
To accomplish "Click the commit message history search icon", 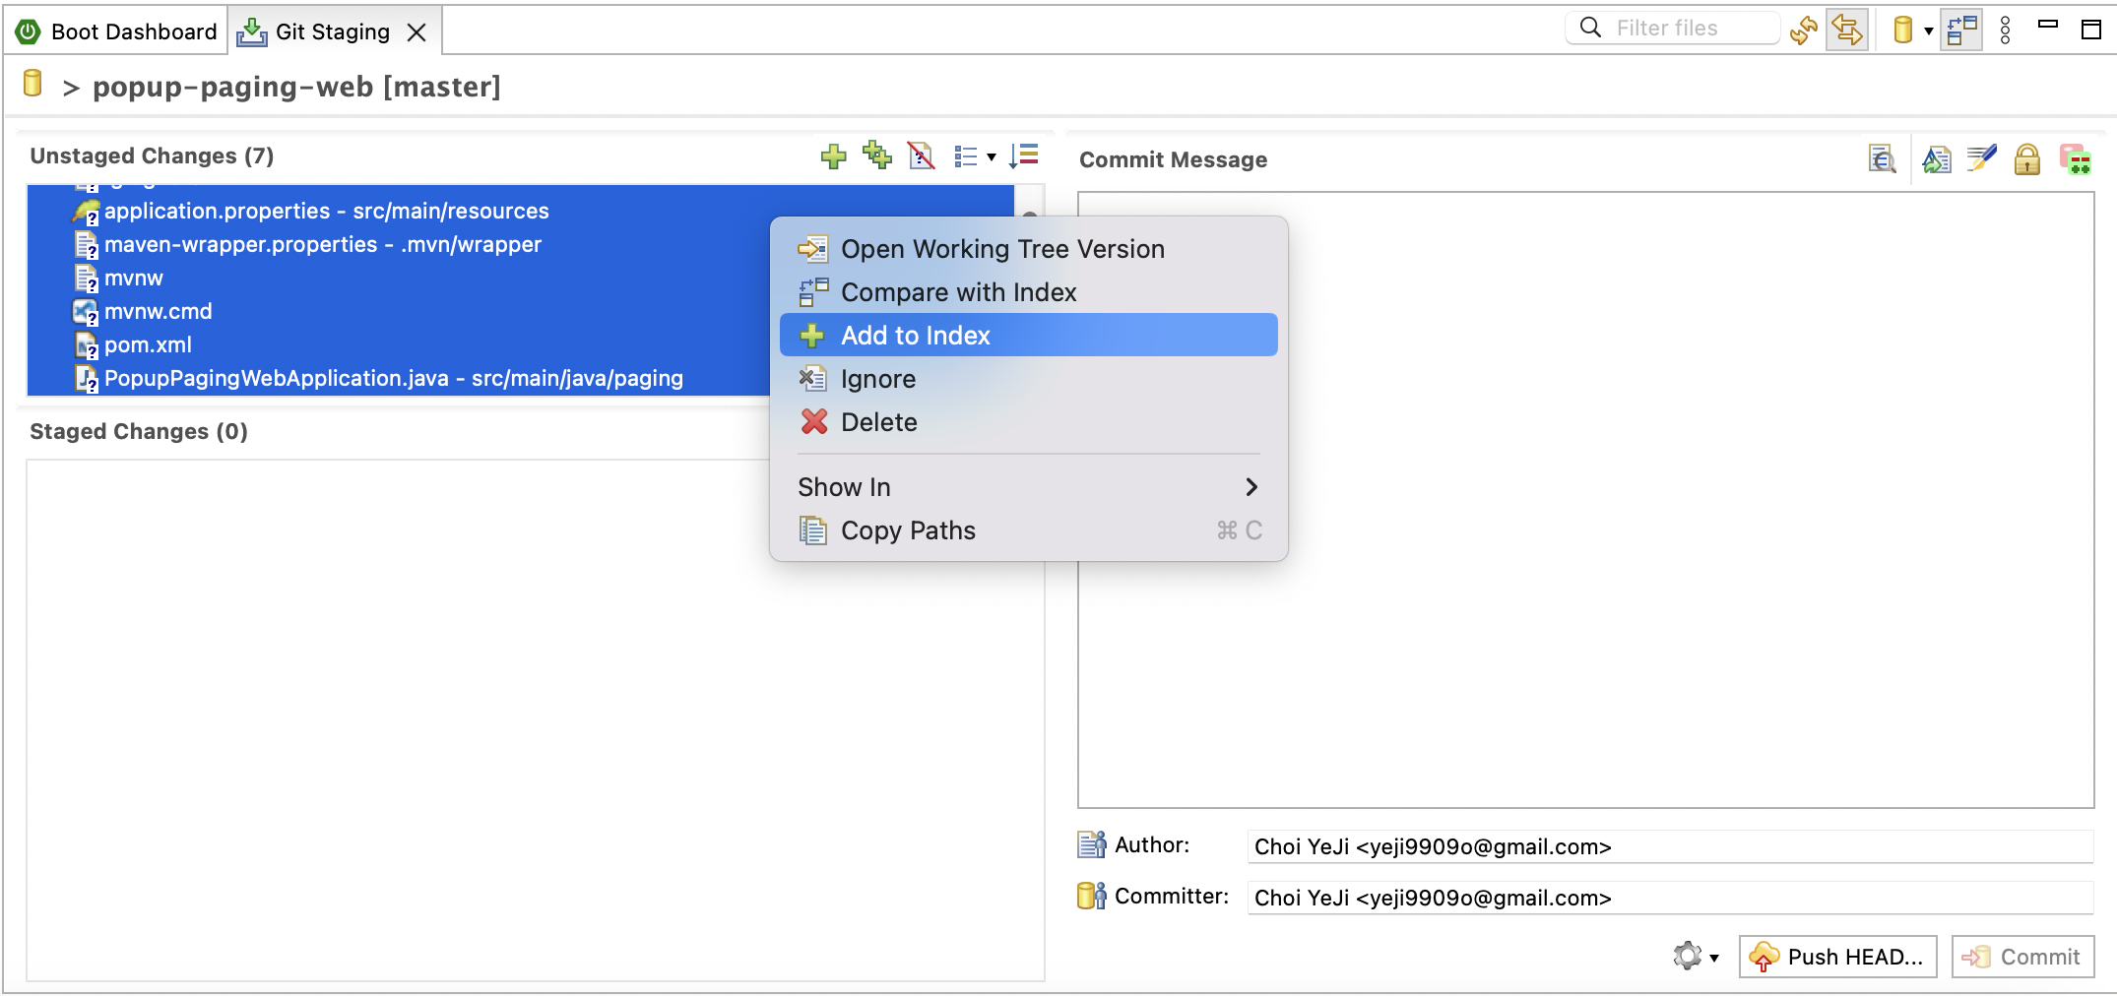I will point(1882,158).
